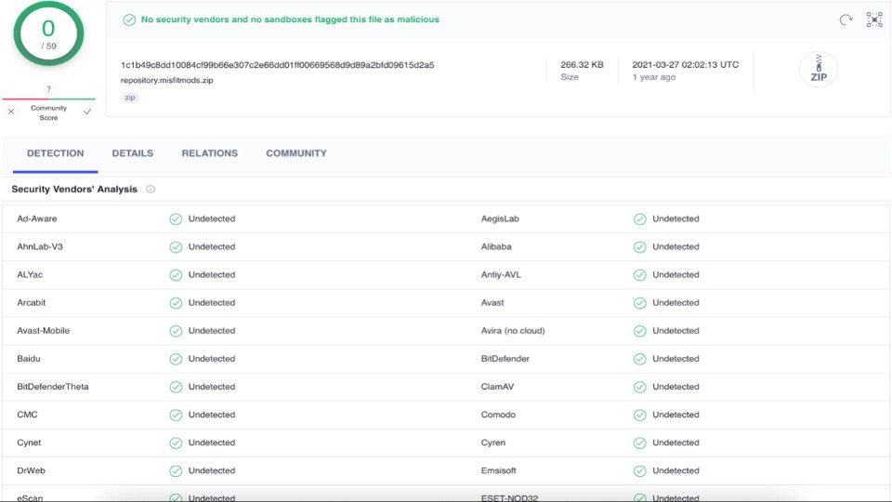Click the Community Score label
The image size is (892, 502).
coord(49,112)
